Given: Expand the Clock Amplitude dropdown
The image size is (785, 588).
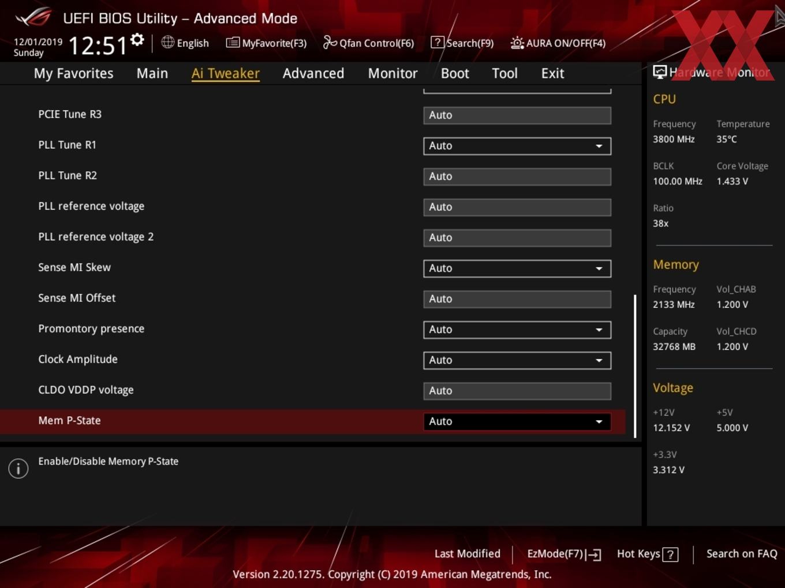Looking at the screenshot, I should click(x=517, y=360).
